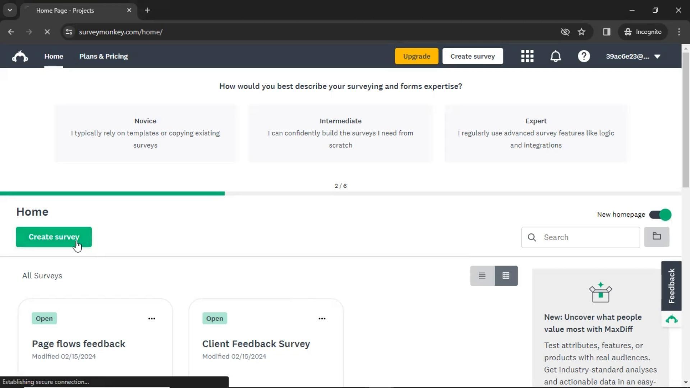Image resolution: width=690 pixels, height=388 pixels.
Task: Click the SurveyMonkey logo icon
Action: point(20,56)
